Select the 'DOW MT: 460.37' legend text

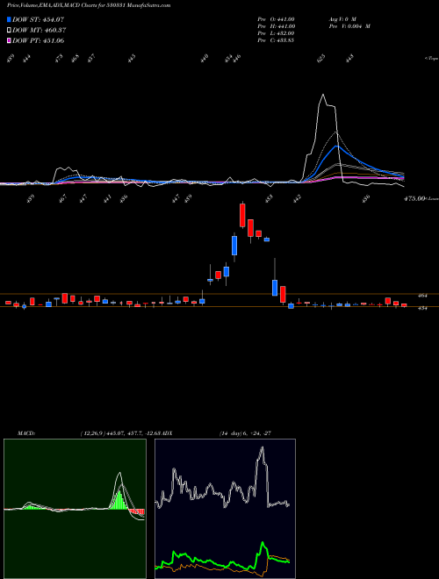tap(40, 31)
